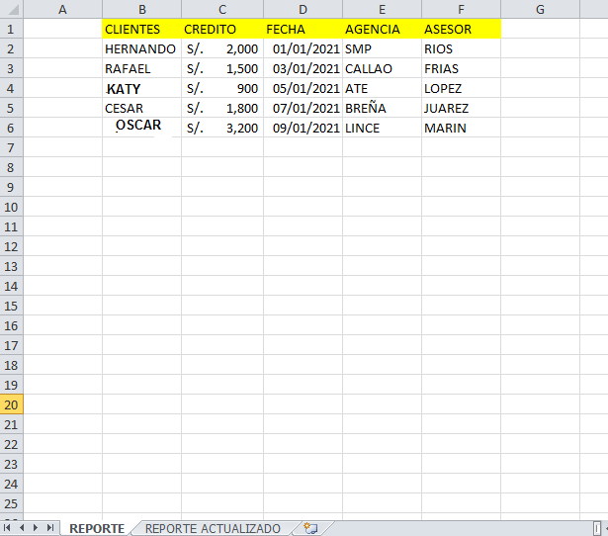Screen dimensions: 608x536
Task: Select column F header
Action: tap(462, 9)
